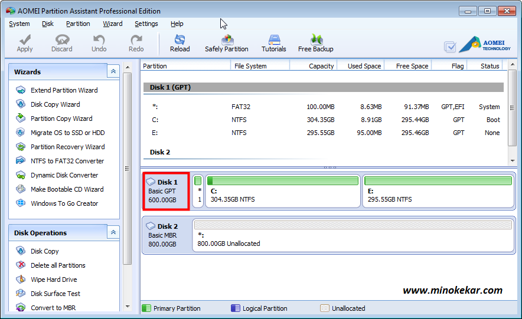
Task: Select the C: NTFS partition row in list
Action: click(323, 120)
